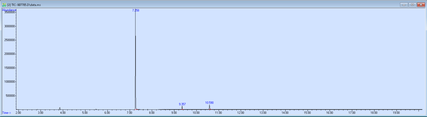Select the peak labeled 9.357
This screenshot has width=427, height=117.
182,104
